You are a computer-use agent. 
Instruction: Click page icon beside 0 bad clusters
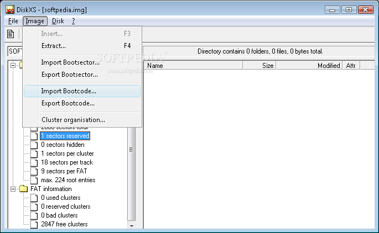[x=34, y=215]
